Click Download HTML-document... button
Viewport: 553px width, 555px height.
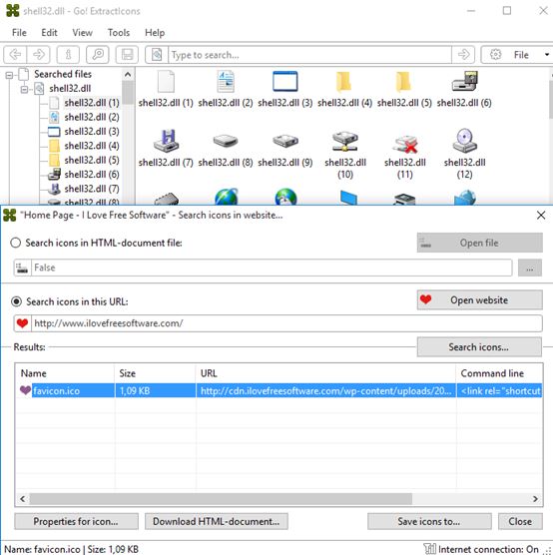tap(217, 521)
